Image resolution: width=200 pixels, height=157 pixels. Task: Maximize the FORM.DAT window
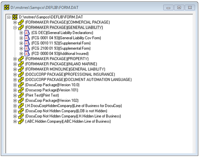coord(179,8)
